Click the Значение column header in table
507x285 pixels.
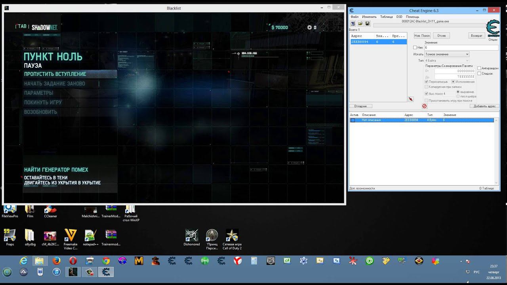tap(450, 115)
